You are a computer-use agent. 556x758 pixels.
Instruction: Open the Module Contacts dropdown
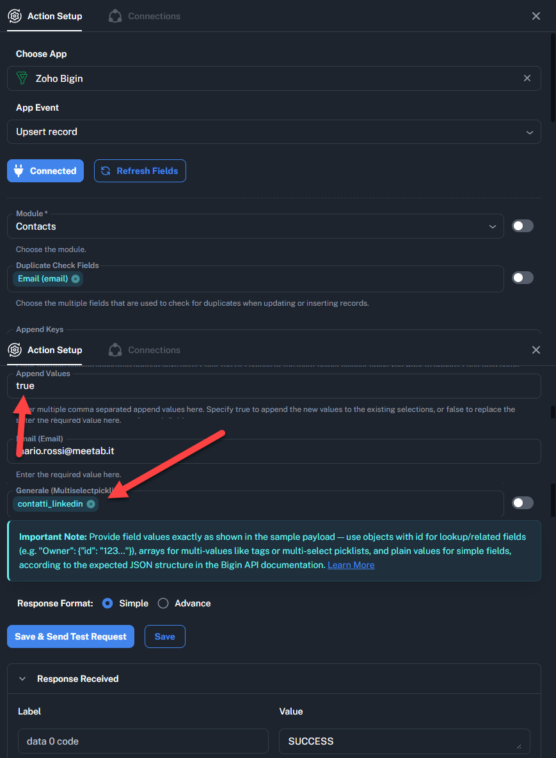[256, 226]
